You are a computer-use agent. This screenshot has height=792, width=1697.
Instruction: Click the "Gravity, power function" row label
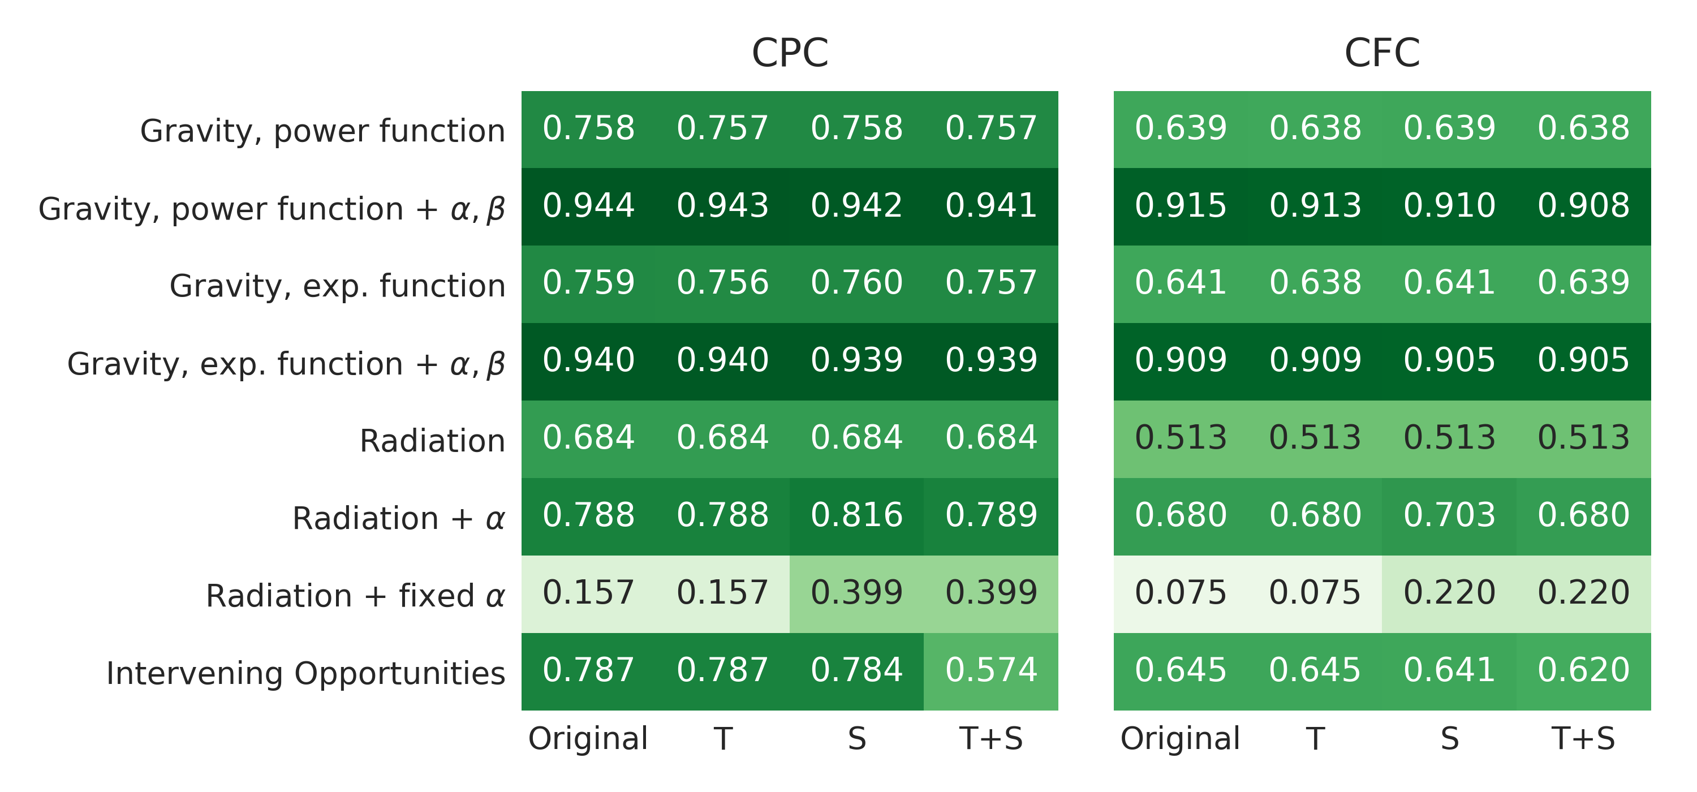pyautogui.click(x=322, y=131)
